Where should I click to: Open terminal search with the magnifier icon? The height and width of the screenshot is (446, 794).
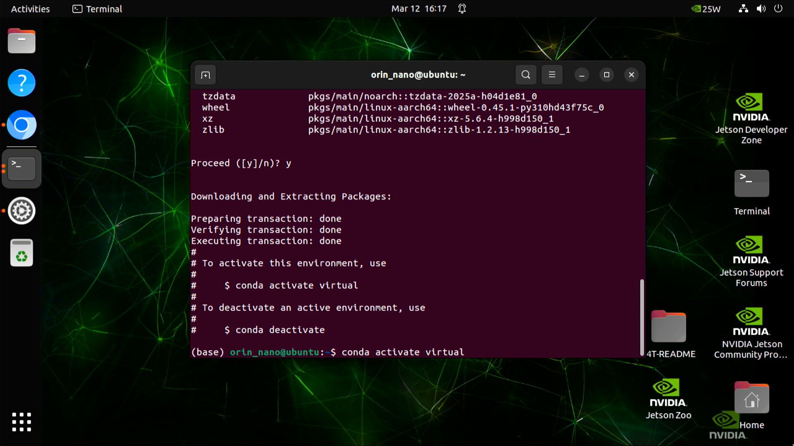[x=525, y=75]
